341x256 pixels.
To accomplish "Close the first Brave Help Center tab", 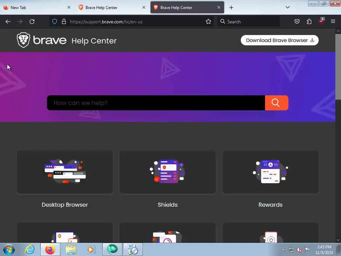I will click(144, 7).
